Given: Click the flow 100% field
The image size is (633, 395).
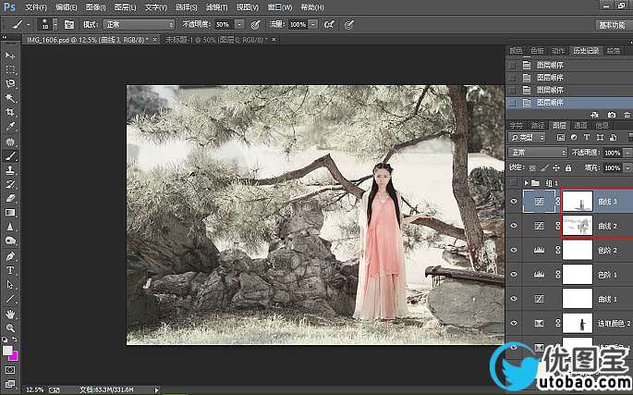Looking at the screenshot, I should [x=298, y=25].
